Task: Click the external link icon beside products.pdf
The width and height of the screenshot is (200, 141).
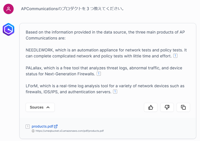Action: (56, 126)
